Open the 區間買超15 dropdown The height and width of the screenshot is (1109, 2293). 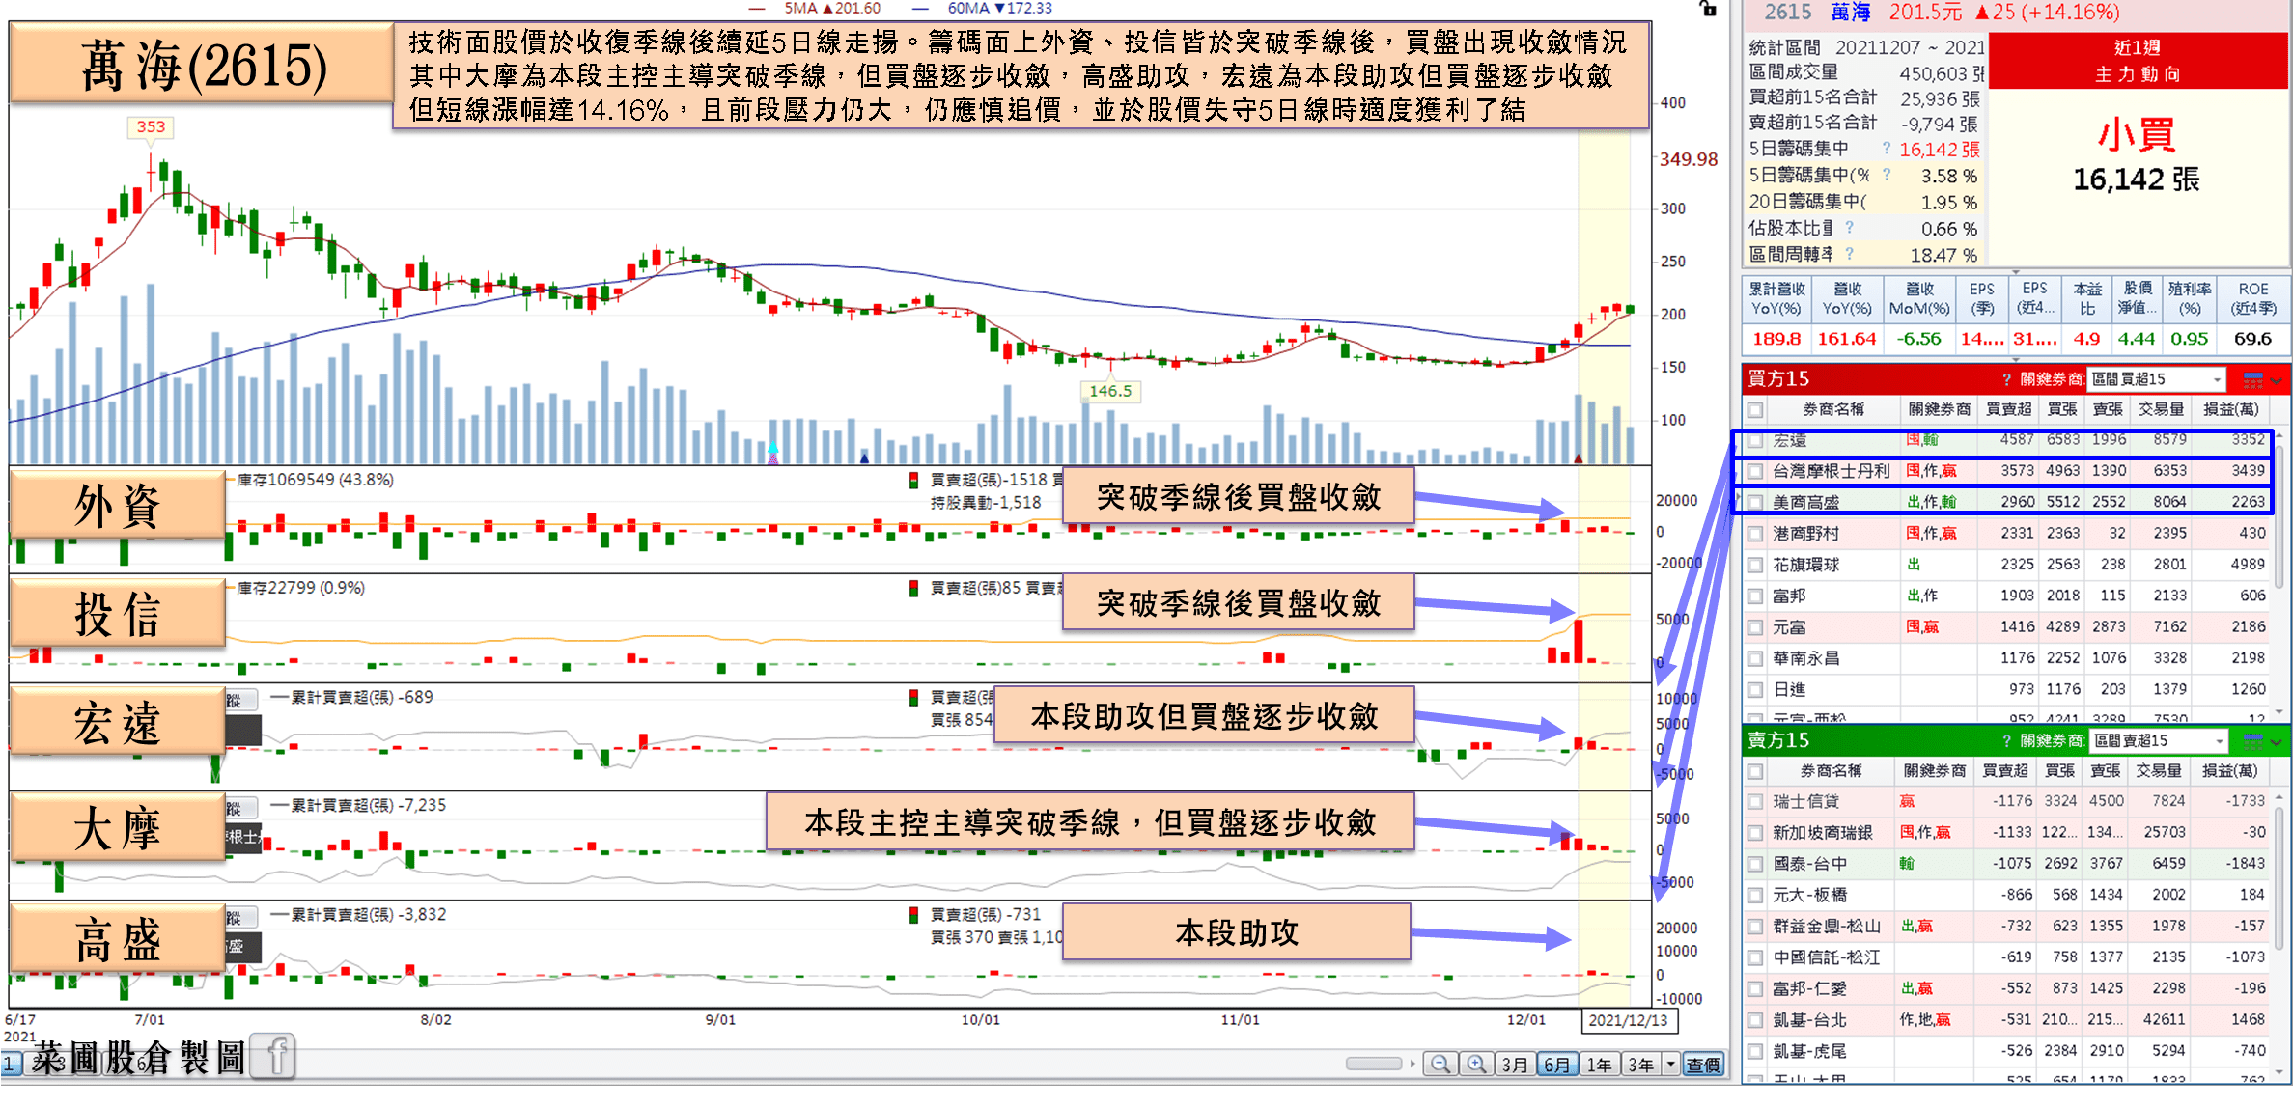(x=2156, y=379)
